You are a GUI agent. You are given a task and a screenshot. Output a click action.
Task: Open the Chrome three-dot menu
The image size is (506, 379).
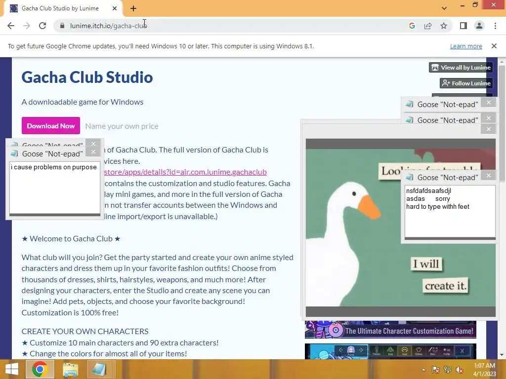tap(495, 26)
